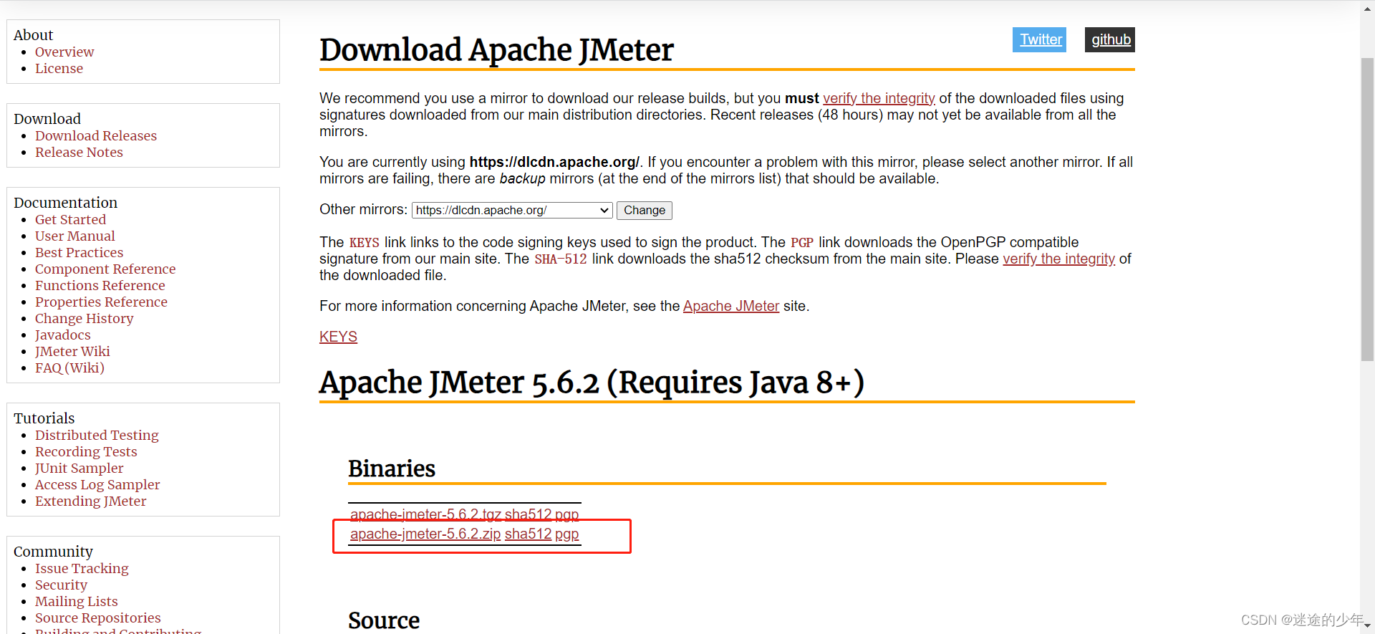Open Get Started documentation

coord(70,219)
